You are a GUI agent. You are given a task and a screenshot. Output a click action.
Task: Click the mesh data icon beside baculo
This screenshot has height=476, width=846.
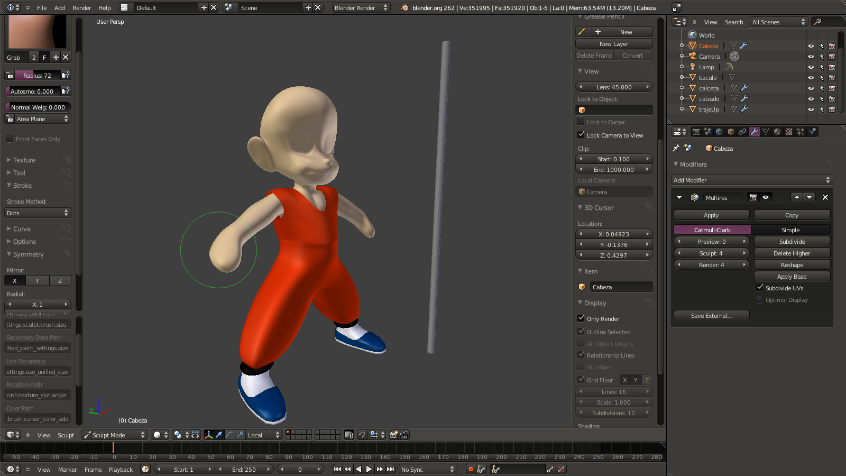pyautogui.click(x=732, y=77)
